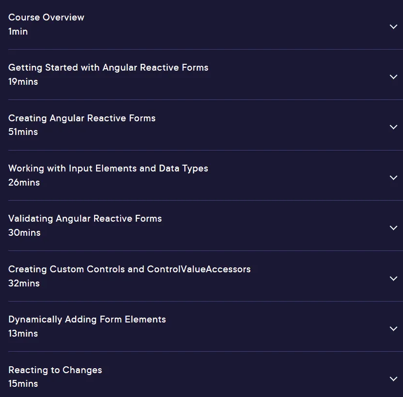
Task: Click chevron beside Creating Angular Reactive Forms
Action: (x=393, y=127)
